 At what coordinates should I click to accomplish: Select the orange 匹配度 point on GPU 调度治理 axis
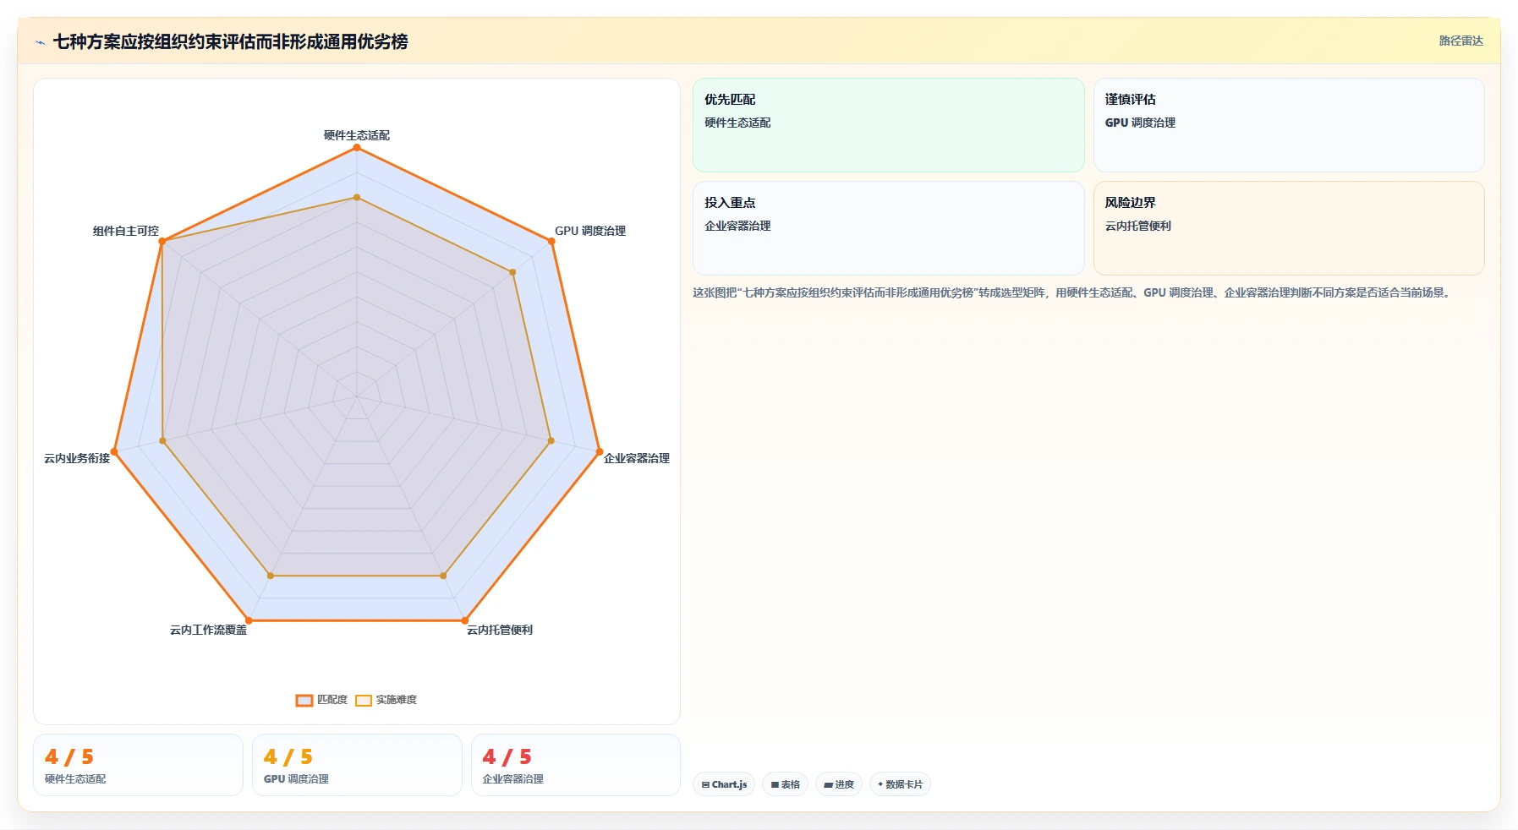(x=551, y=242)
